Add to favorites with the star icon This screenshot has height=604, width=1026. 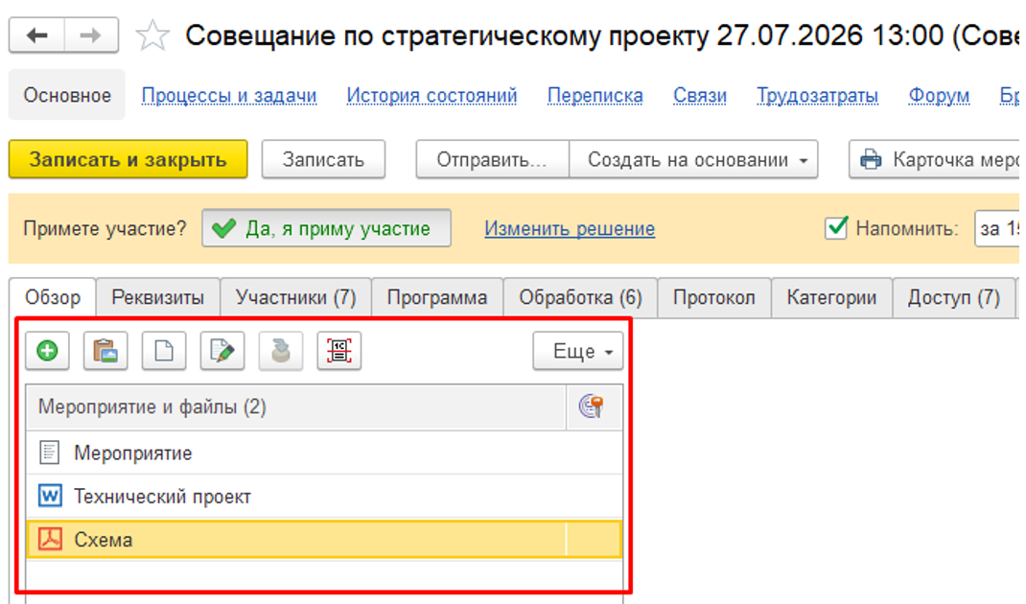click(x=152, y=35)
